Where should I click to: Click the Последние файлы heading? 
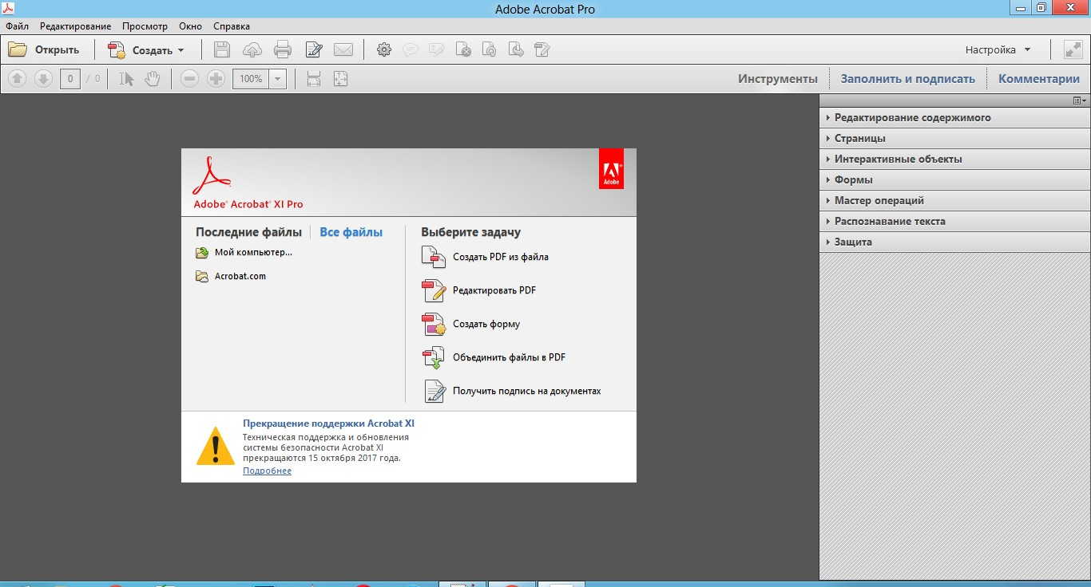[248, 232]
